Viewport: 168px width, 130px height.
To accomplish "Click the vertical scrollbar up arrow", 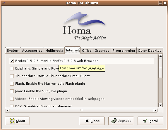I will [160, 56].
